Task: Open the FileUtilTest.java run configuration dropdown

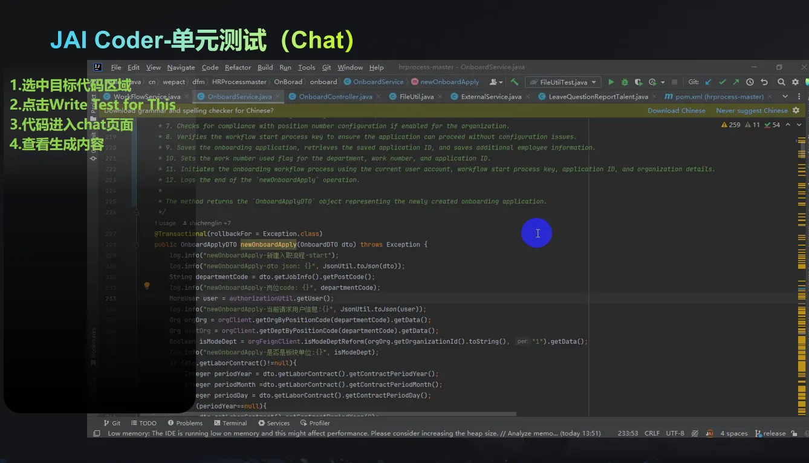Action: pyautogui.click(x=562, y=82)
